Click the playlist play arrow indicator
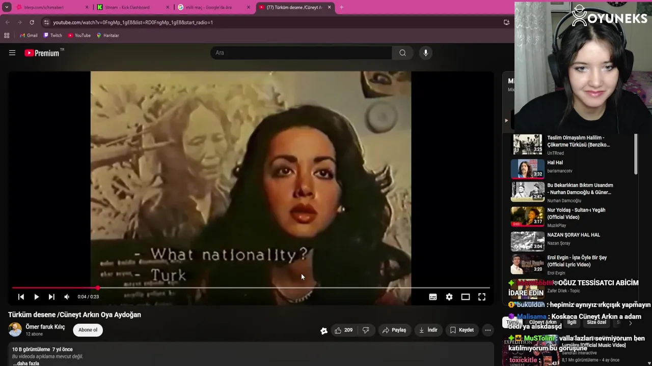The height and width of the screenshot is (366, 652). 506,120
